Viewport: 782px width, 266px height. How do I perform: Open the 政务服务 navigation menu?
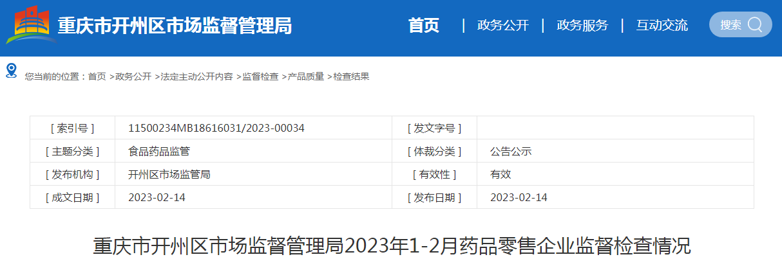582,25
